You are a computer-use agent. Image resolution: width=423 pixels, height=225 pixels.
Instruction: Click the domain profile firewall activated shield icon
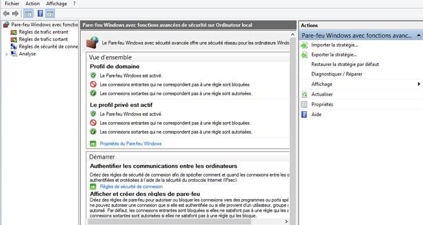93,75
